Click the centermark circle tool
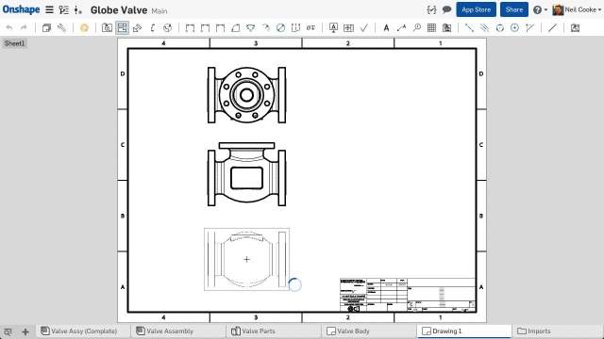Image resolution: width=604 pixels, height=339 pixels. (514, 27)
